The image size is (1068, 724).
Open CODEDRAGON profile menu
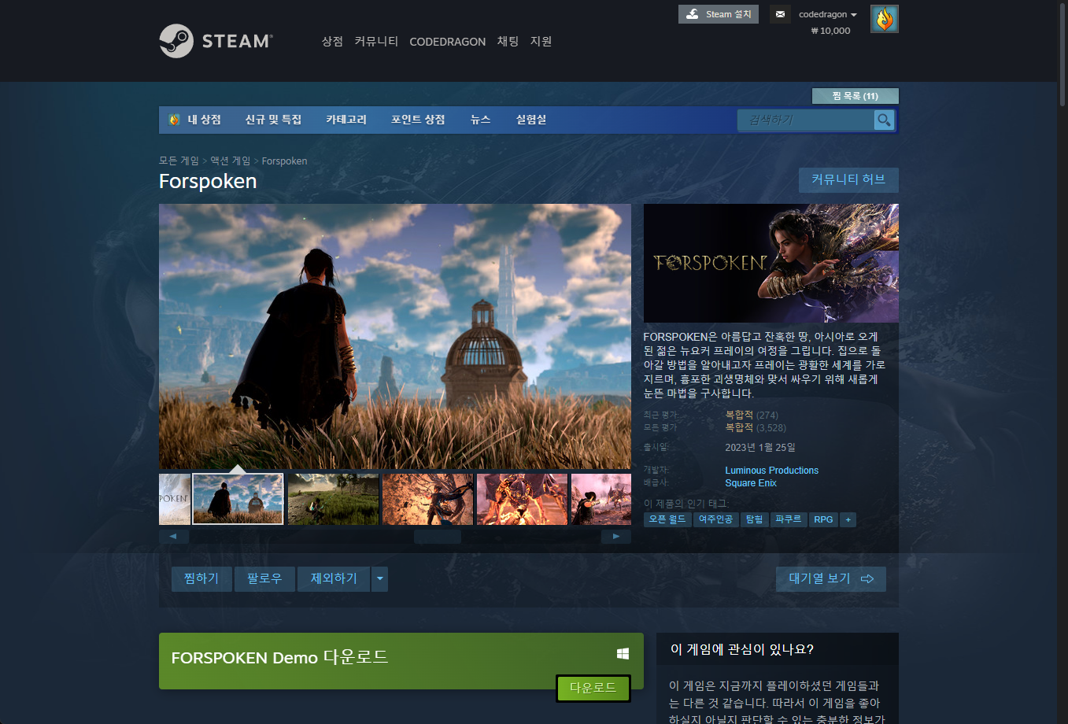(x=447, y=42)
